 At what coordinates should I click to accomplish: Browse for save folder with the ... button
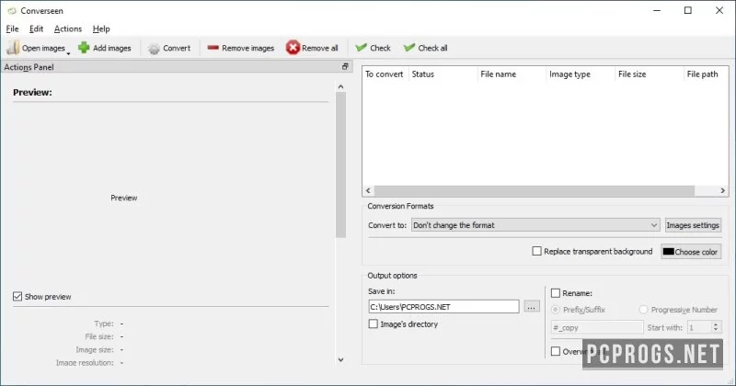point(532,307)
